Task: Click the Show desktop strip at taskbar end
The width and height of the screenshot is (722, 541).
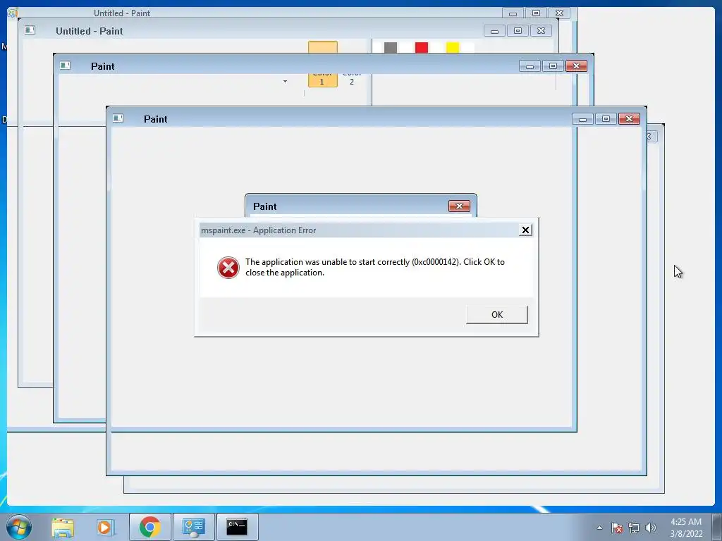Action: [x=717, y=527]
